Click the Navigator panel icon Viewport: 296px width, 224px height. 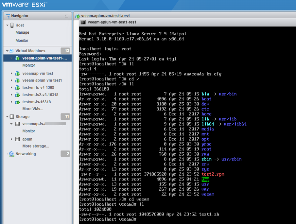[8, 16]
